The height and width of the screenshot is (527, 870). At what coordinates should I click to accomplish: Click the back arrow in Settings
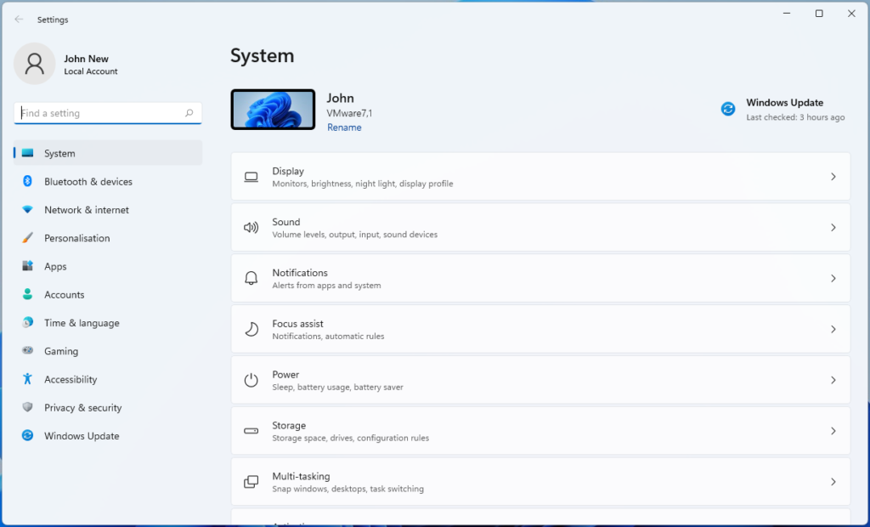pos(18,19)
